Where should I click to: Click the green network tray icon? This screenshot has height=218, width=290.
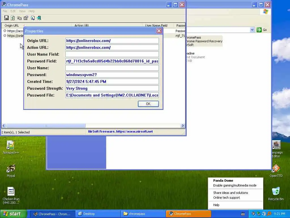click(259, 214)
